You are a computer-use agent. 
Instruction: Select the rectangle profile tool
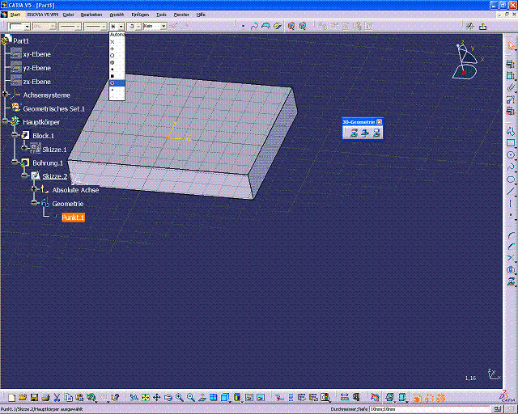pos(511,143)
